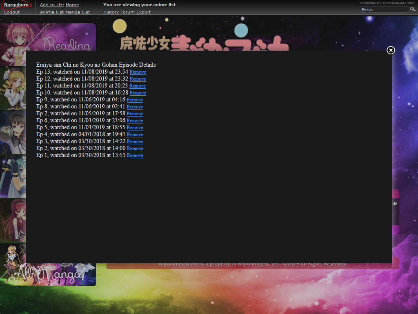The height and width of the screenshot is (314, 418).
Task: Go to the Home page
Action: coord(72,5)
